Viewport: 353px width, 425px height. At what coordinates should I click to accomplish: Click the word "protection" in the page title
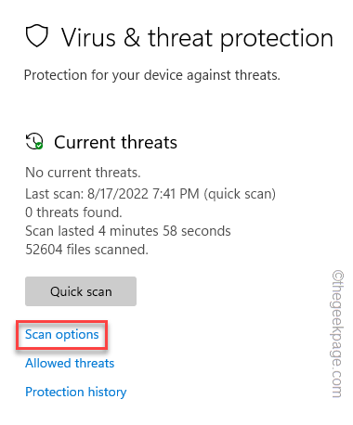point(277,38)
